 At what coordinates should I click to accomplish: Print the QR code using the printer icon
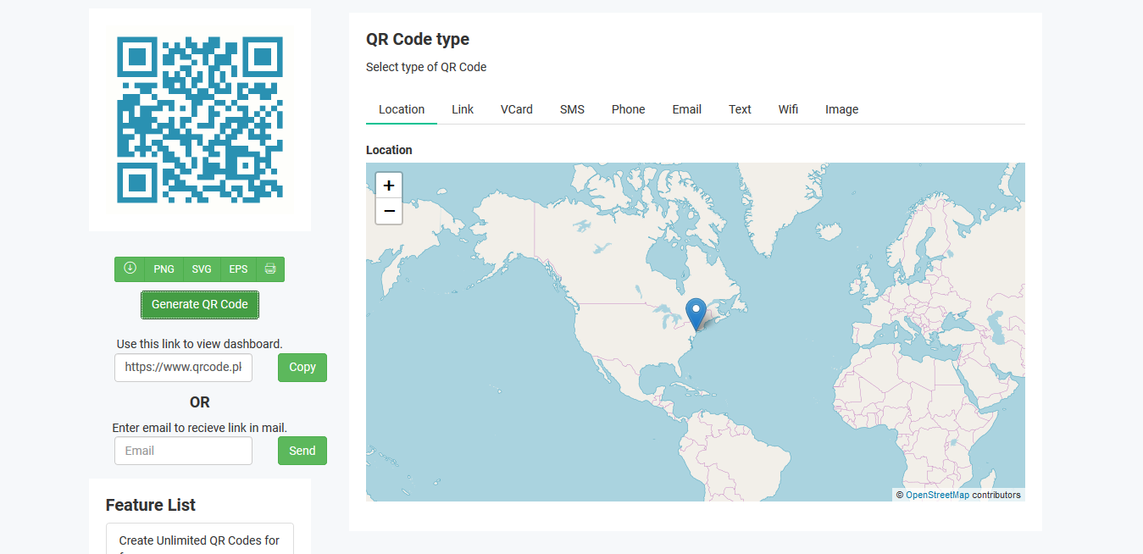pos(269,269)
